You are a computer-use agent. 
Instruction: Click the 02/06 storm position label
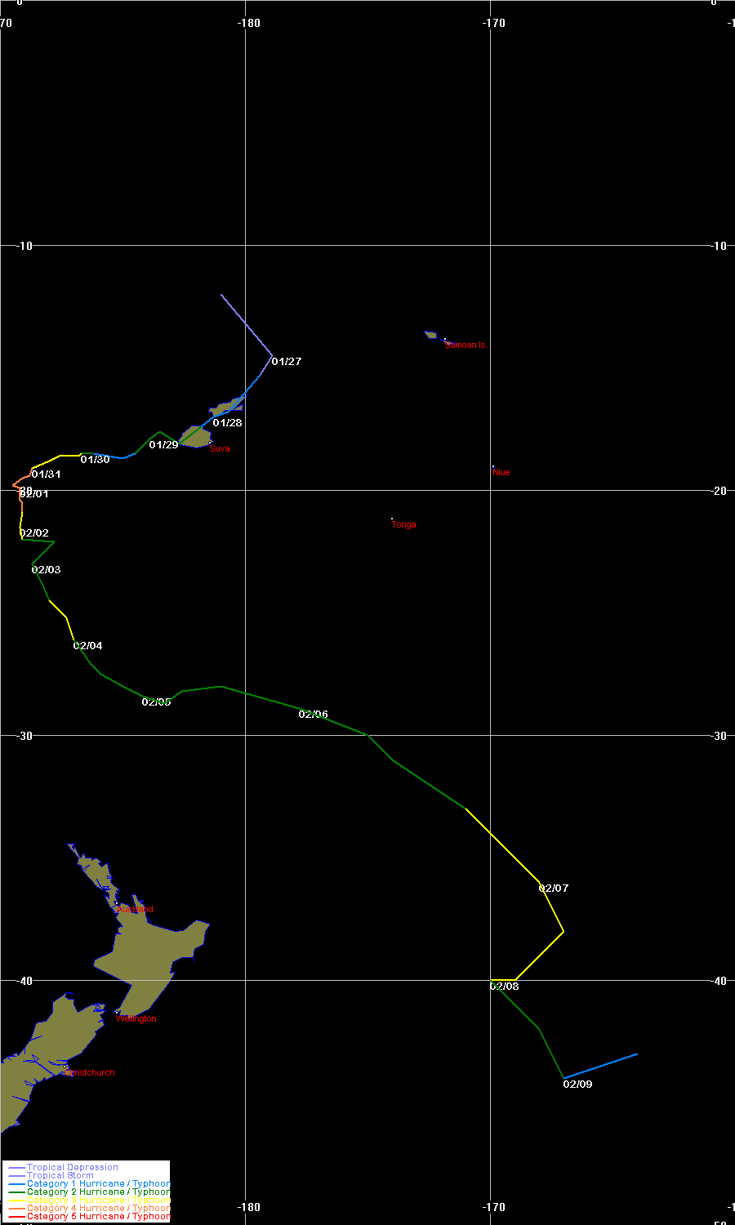(313, 715)
